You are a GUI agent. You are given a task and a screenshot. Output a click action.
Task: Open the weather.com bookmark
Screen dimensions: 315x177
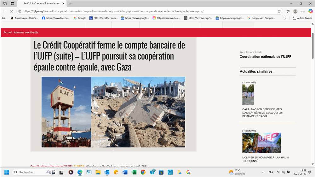103,18
